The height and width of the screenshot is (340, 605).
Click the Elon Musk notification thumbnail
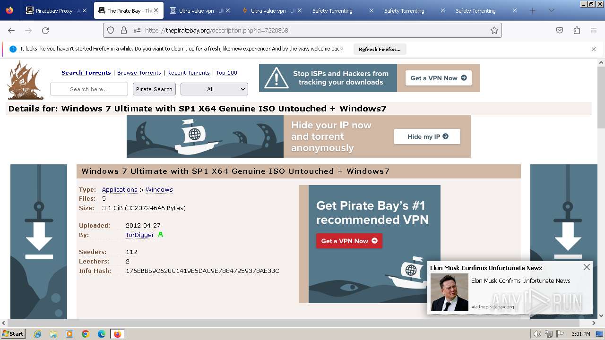click(449, 292)
